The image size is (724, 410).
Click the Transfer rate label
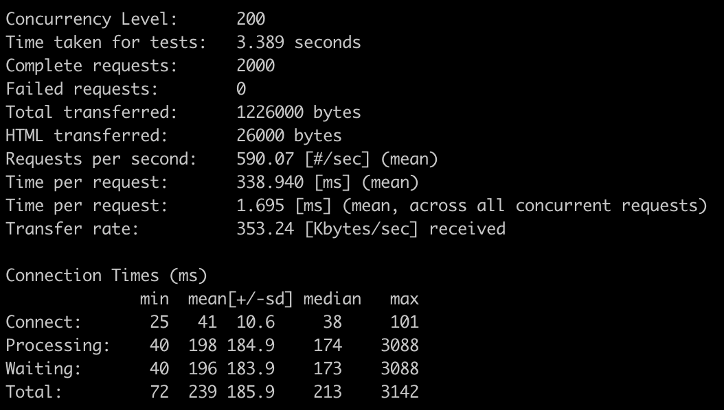(72, 229)
